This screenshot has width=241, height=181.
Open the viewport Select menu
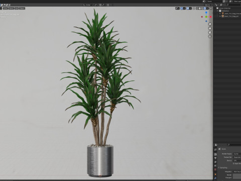pyautogui.click(x=11, y=8)
